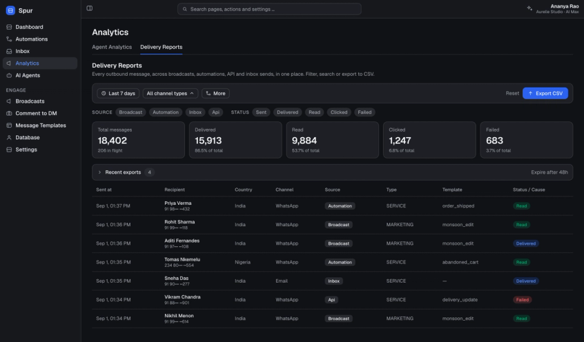This screenshot has width=584, height=342.
Task: Toggle the Api source filter chip
Action: [x=215, y=112]
